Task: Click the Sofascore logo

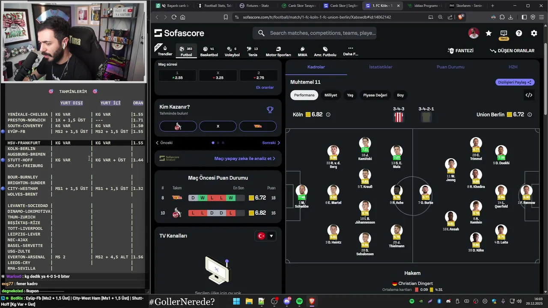Action: pyautogui.click(x=179, y=33)
